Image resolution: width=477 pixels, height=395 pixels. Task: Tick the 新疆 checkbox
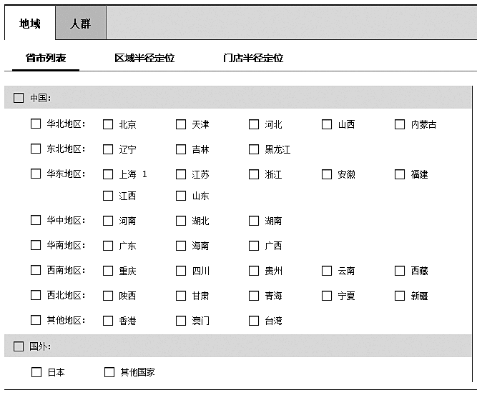point(400,296)
